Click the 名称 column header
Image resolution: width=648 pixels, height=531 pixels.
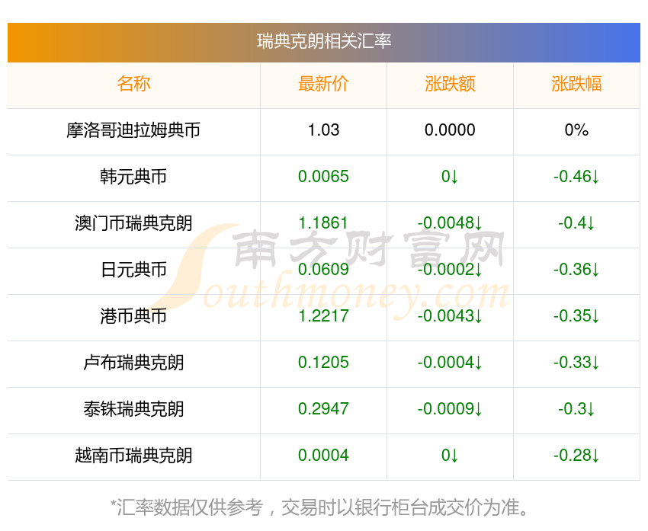(133, 84)
